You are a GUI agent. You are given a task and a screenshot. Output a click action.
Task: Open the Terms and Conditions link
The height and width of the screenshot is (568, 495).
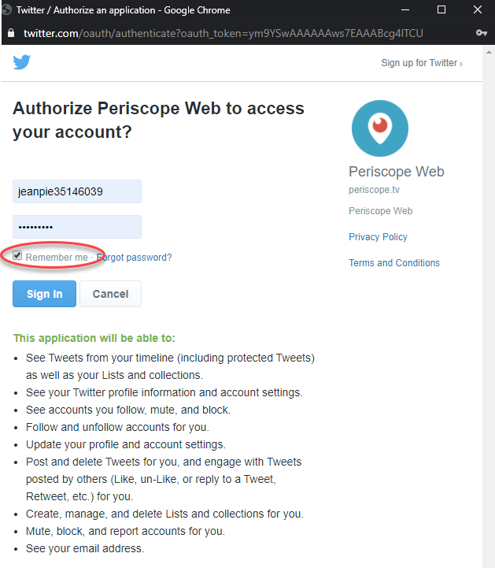coord(394,263)
